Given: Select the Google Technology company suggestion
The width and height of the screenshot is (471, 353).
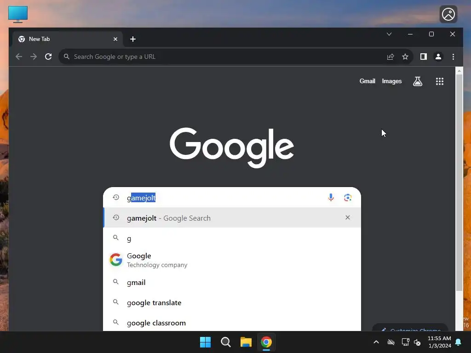Looking at the screenshot, I should coord(232,260).
